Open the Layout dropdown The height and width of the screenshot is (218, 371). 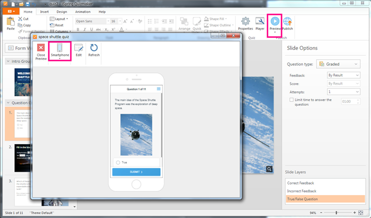[59, 19]
